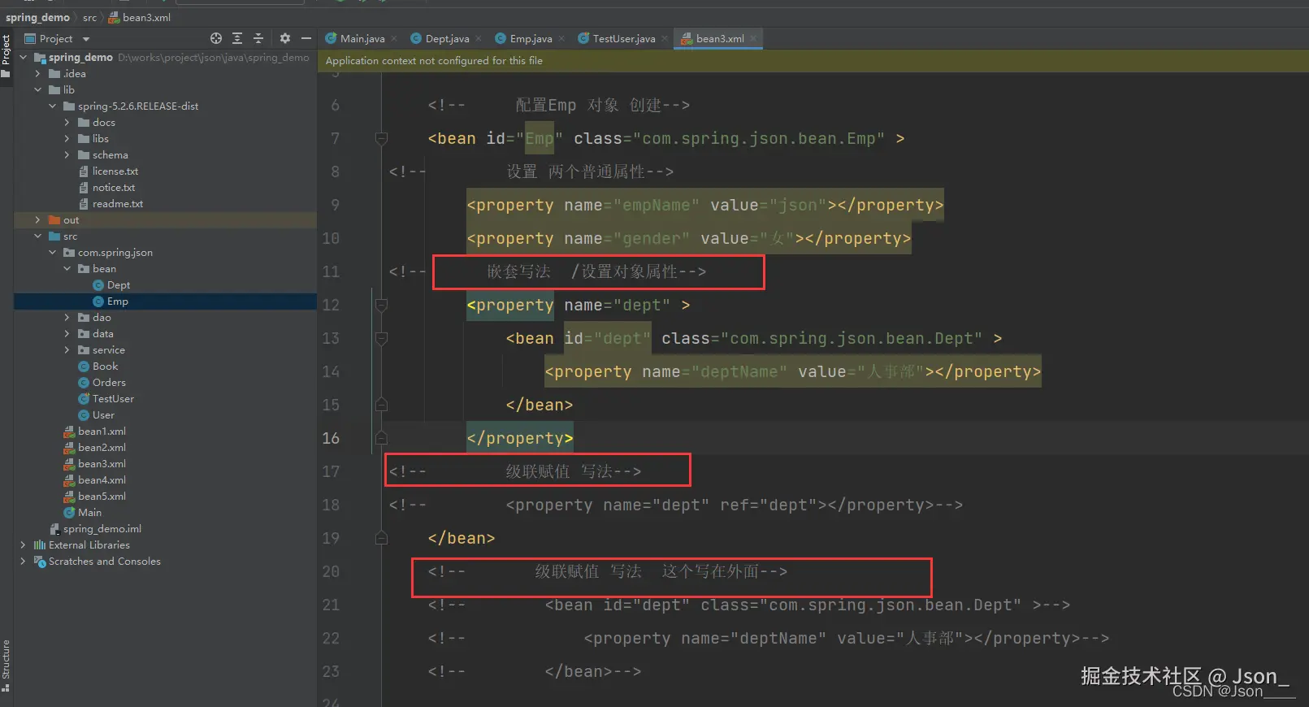Toggle the fold marker beside line 19
1309x707 pixels.
381,538
